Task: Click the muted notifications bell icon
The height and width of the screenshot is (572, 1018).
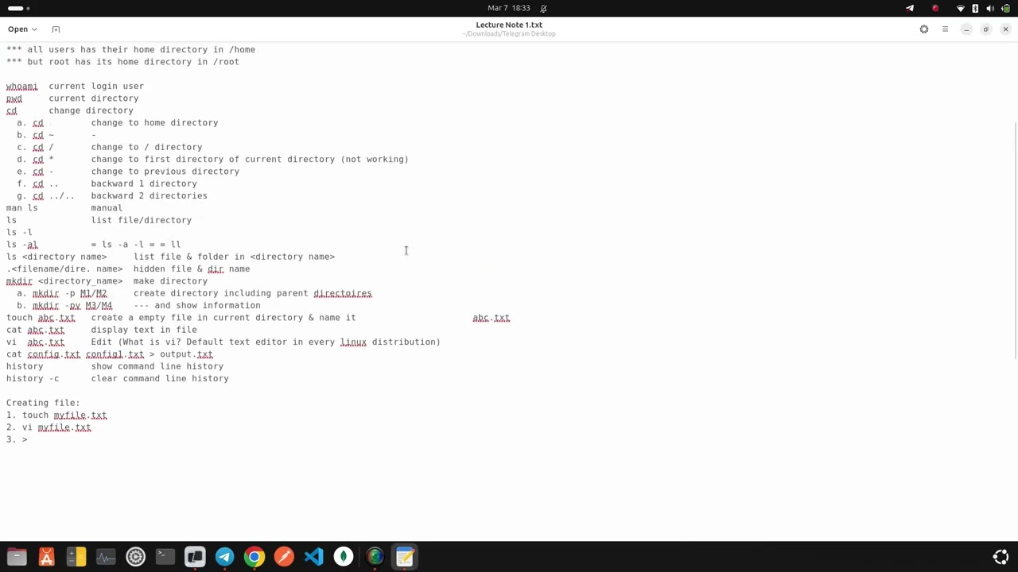Action: [x=543, y=8]
